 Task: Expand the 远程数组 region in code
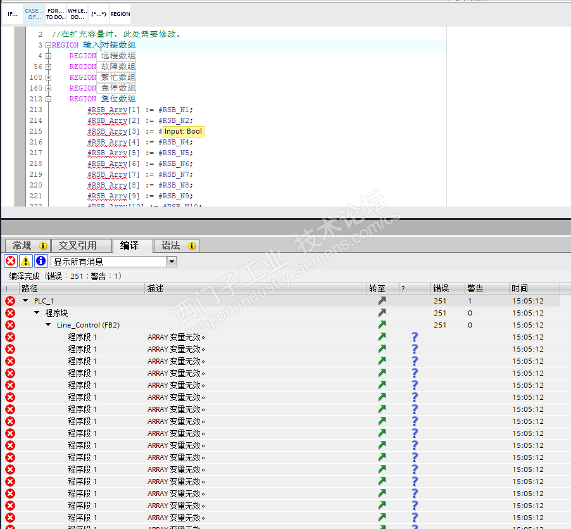[48, 56]
